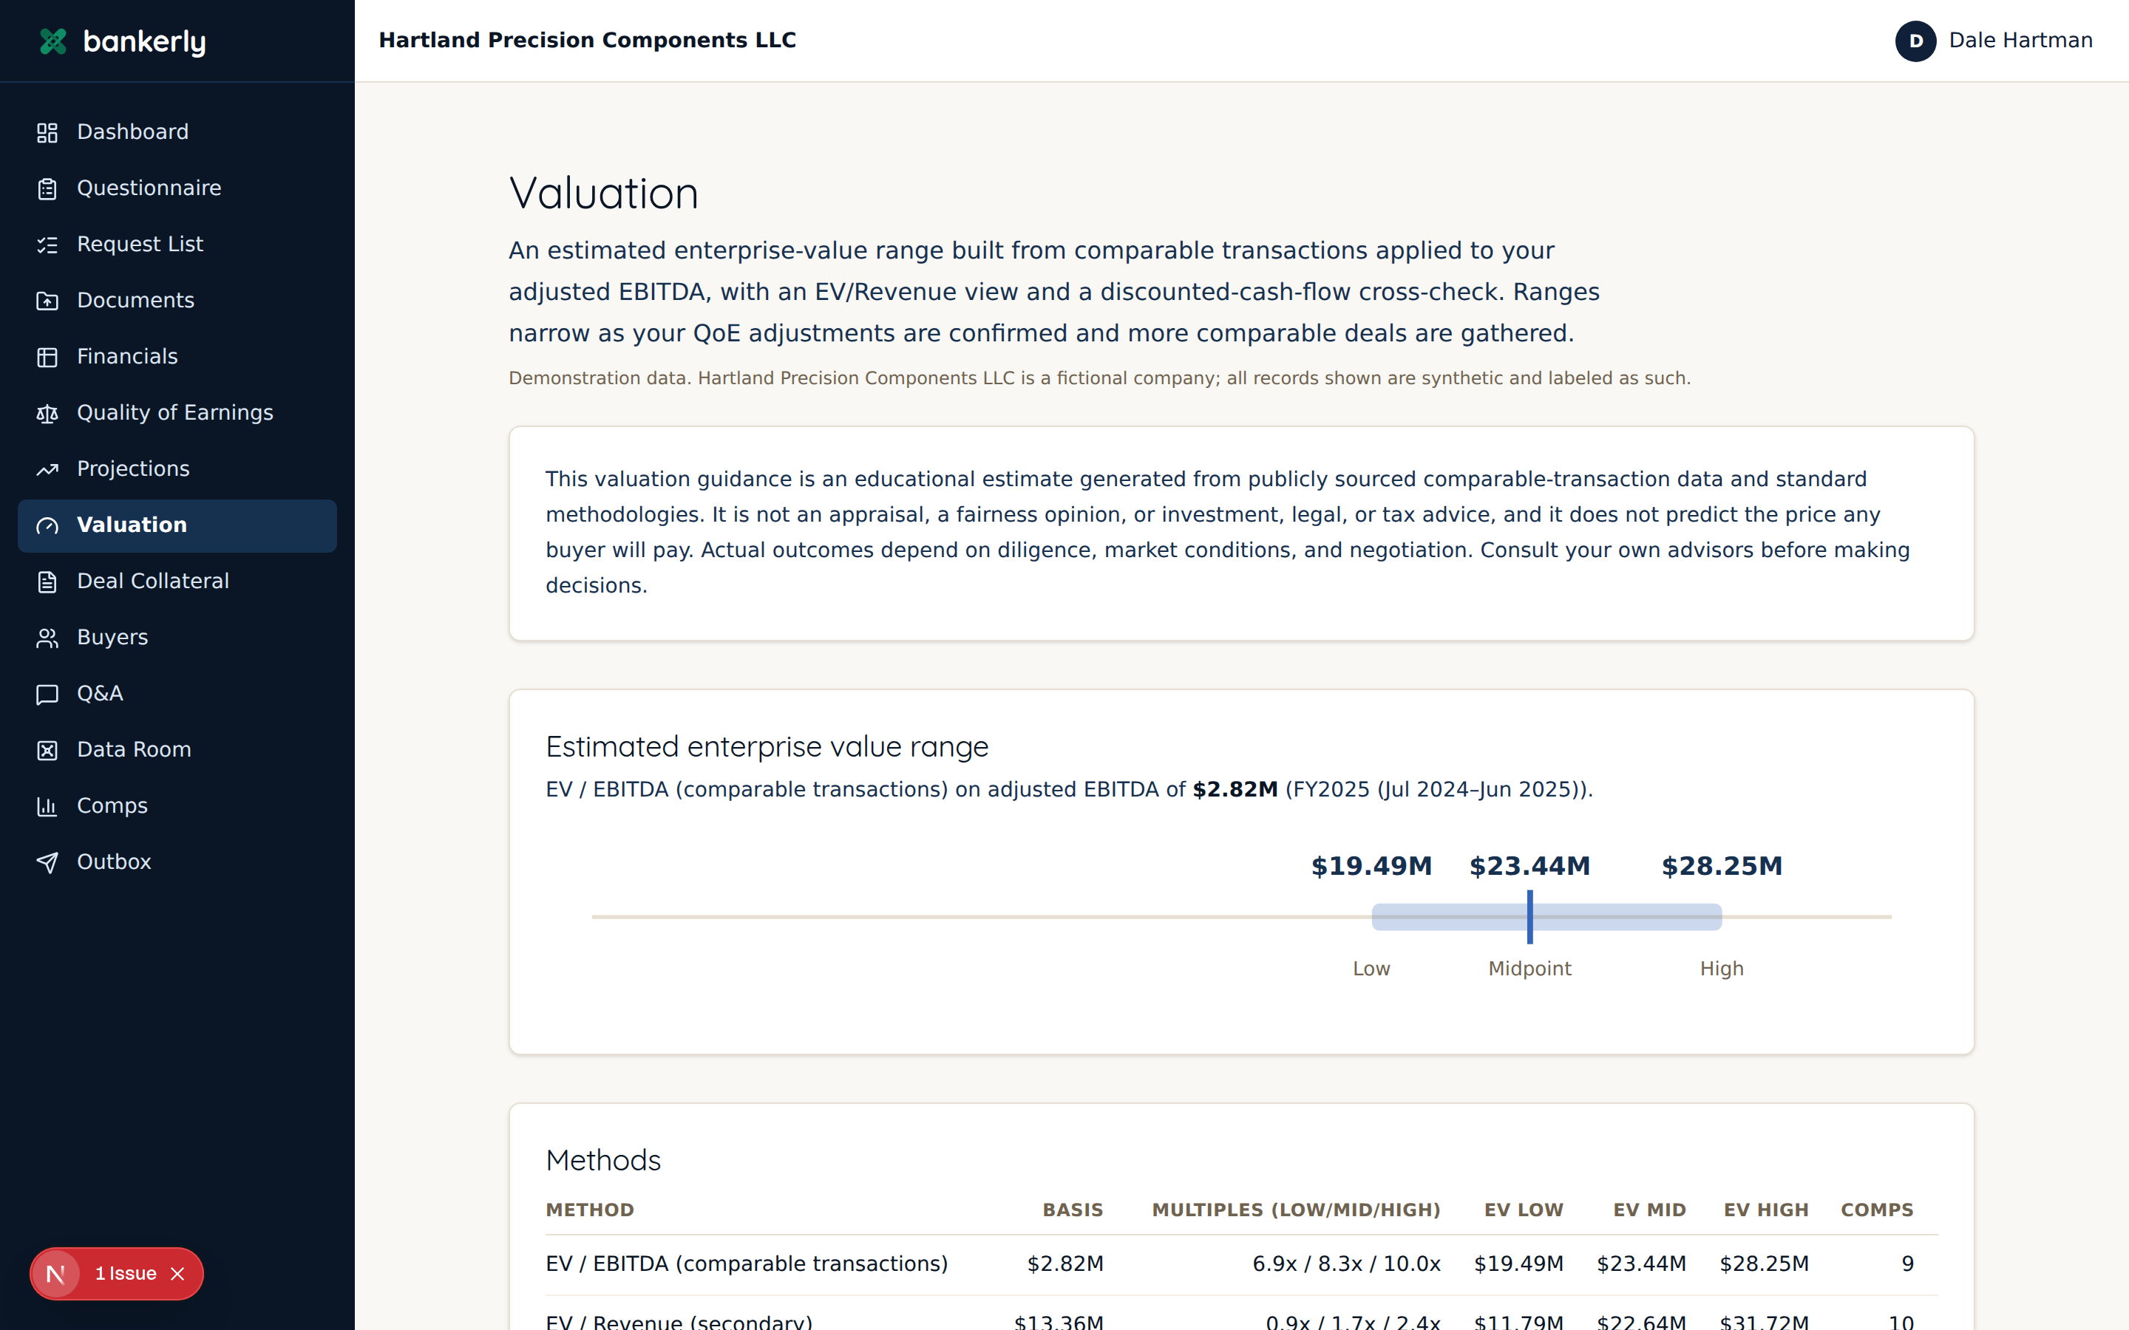Open Quality of Earnings
Viewport: 2129px width, 1330px height.
pos(177,414)
